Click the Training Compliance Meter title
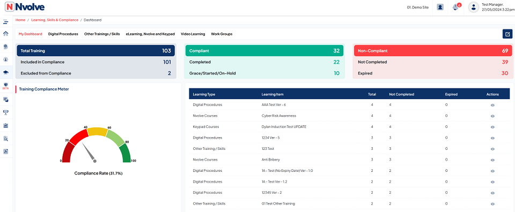The image size is (515, 212). pos(44,89)
